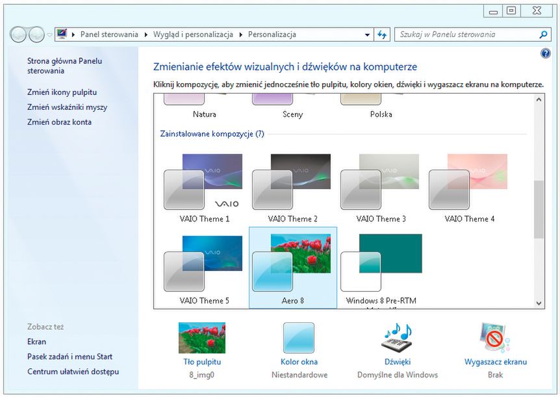Open the recent pages dropdown beside navigation arrows
The image size is (560, 397).
[x=49, y=35]
